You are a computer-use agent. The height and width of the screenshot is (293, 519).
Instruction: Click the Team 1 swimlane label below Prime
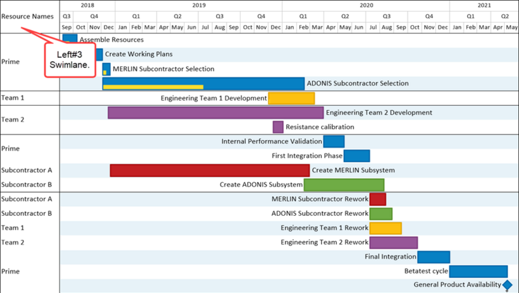(x=12, y=98)
